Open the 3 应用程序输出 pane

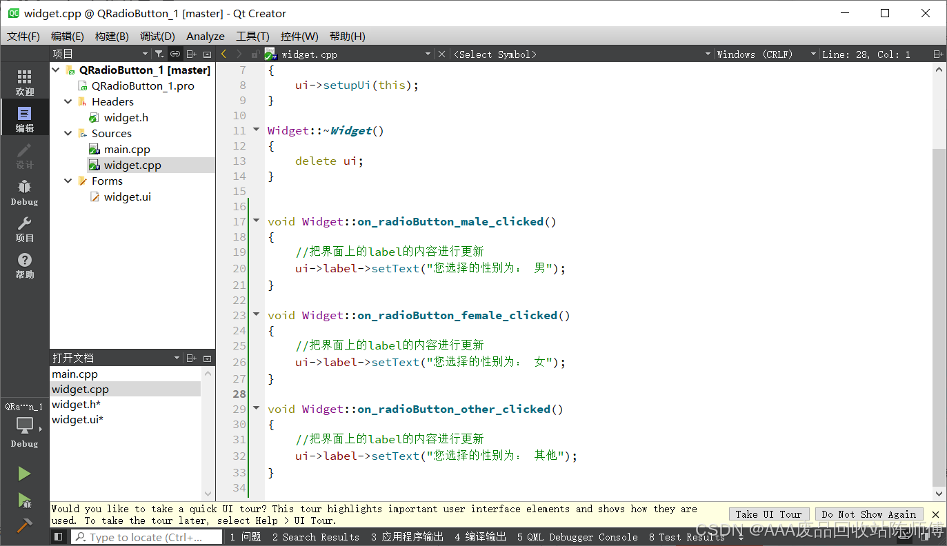click(407, 536)
